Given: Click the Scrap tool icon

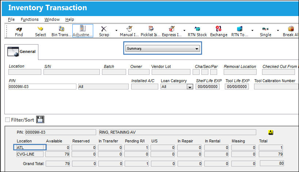Looking at the screenshot, I should [104, 29].
